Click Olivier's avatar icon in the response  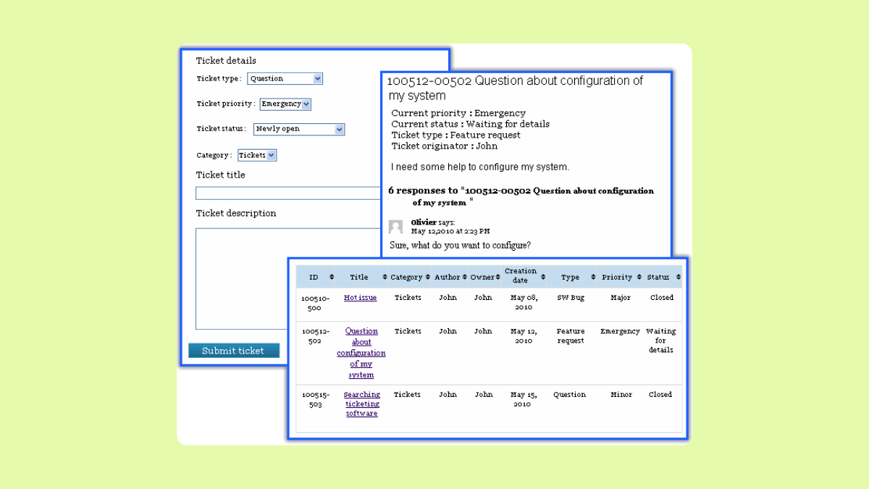[395, 227]
